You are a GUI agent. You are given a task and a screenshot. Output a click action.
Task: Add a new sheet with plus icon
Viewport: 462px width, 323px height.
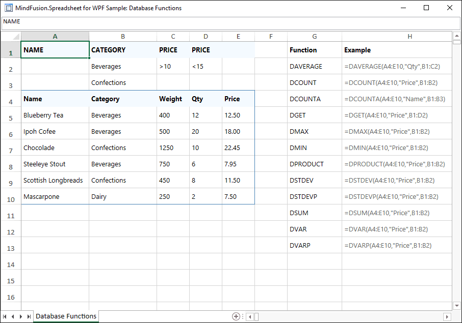[236, 316]
